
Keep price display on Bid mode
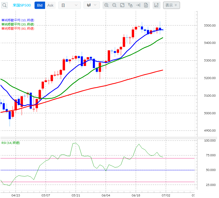(40, 5)
